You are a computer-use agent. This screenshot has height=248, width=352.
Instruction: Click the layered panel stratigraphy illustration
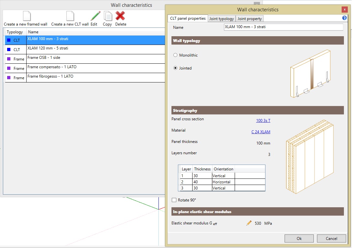click(x=310, y=156)
